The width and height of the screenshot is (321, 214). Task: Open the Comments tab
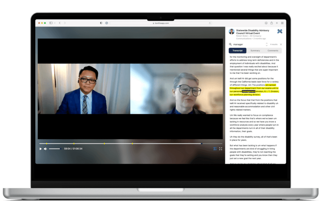coord(273,51)
